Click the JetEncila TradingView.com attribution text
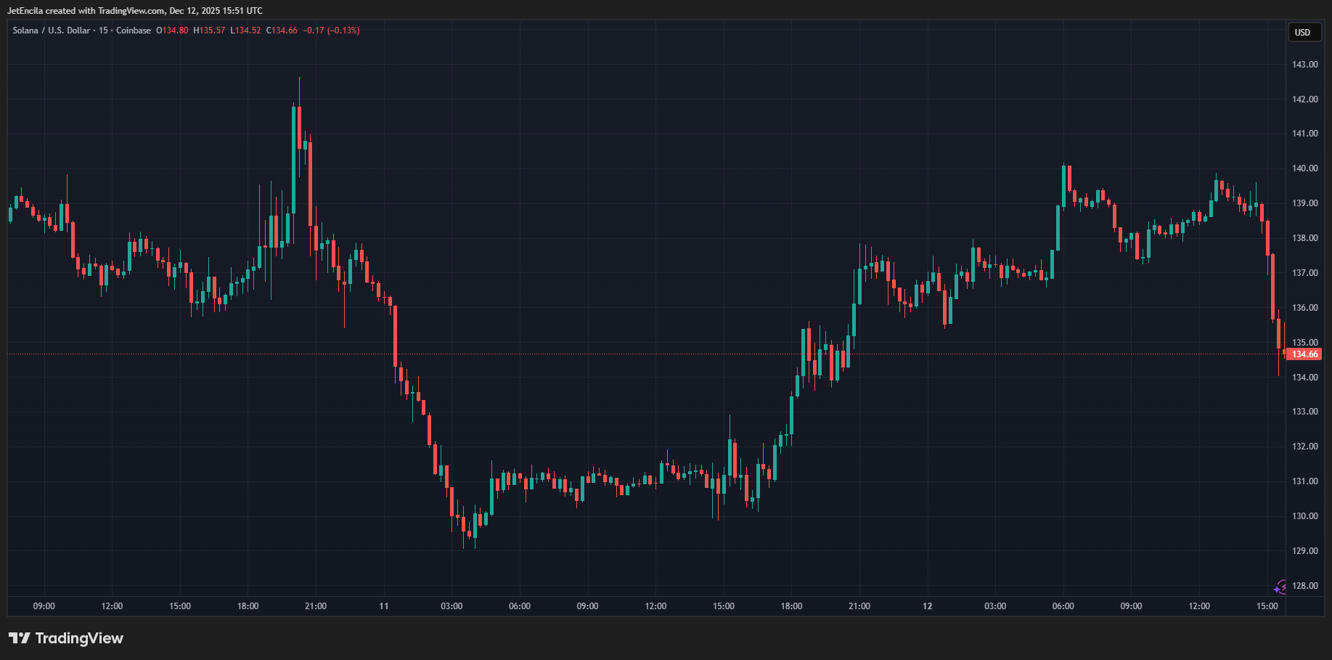 tap(135, 11)
